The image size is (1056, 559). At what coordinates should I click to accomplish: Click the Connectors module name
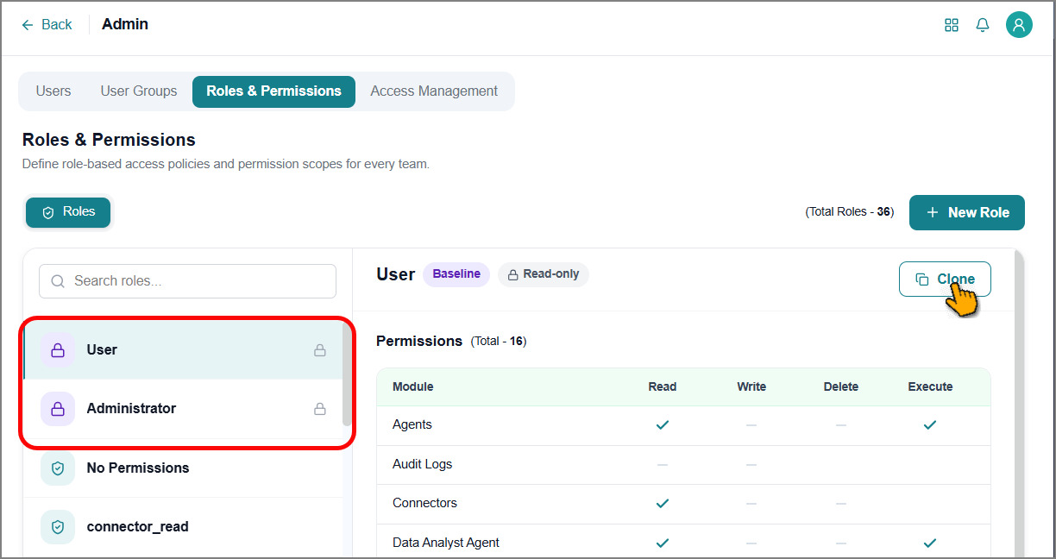[x=425, y=504]
